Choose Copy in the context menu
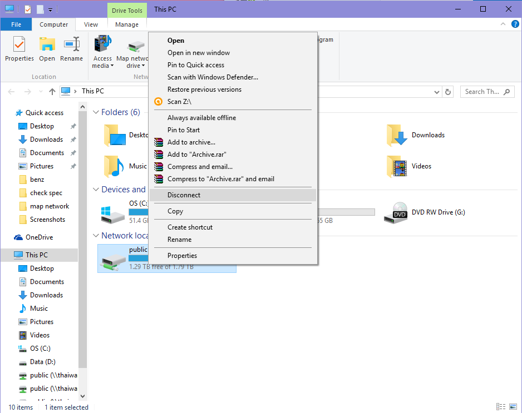522x413 pixels. pyautogui.click(x=233, y=211)
